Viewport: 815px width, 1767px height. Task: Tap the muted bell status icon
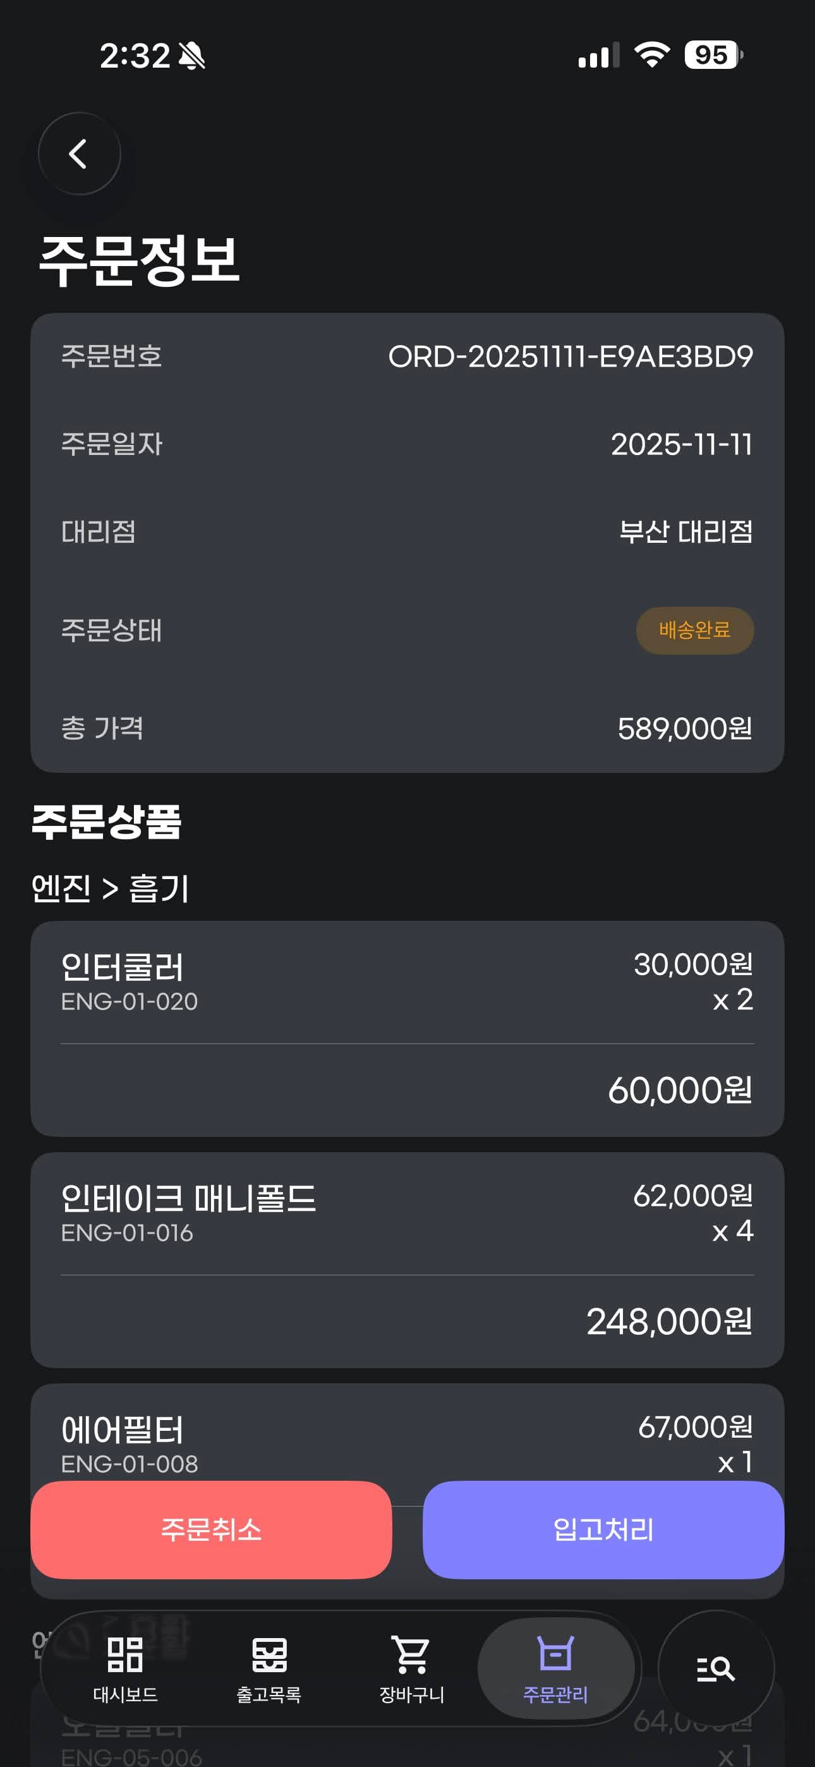(x=192, y=56)
